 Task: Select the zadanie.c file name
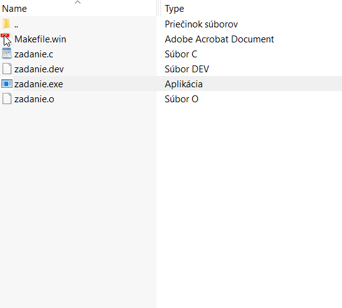coord(34,54)
